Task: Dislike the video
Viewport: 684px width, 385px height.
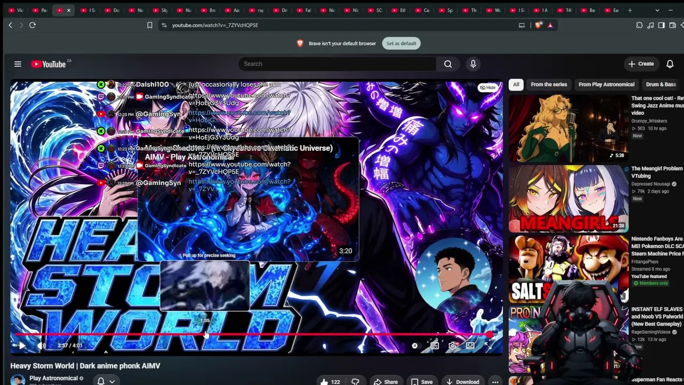Action: (x=355, y=382)
